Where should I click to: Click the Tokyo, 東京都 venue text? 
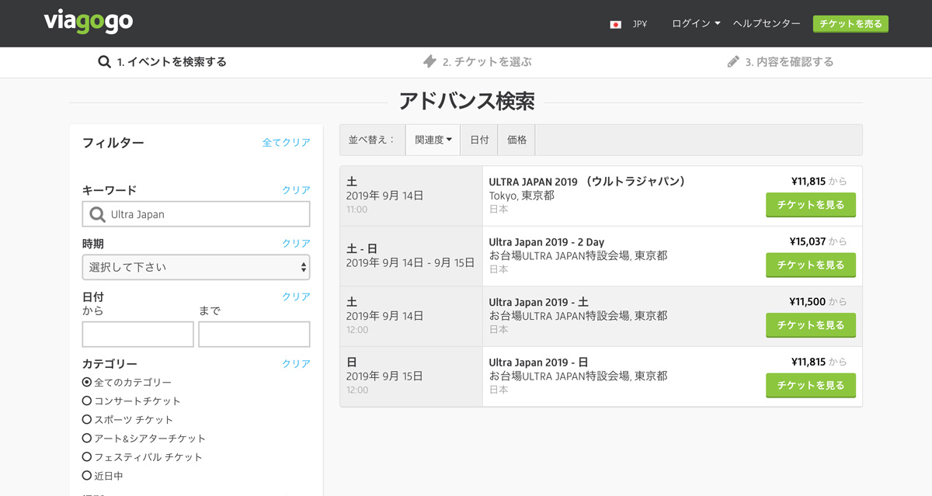521,196
